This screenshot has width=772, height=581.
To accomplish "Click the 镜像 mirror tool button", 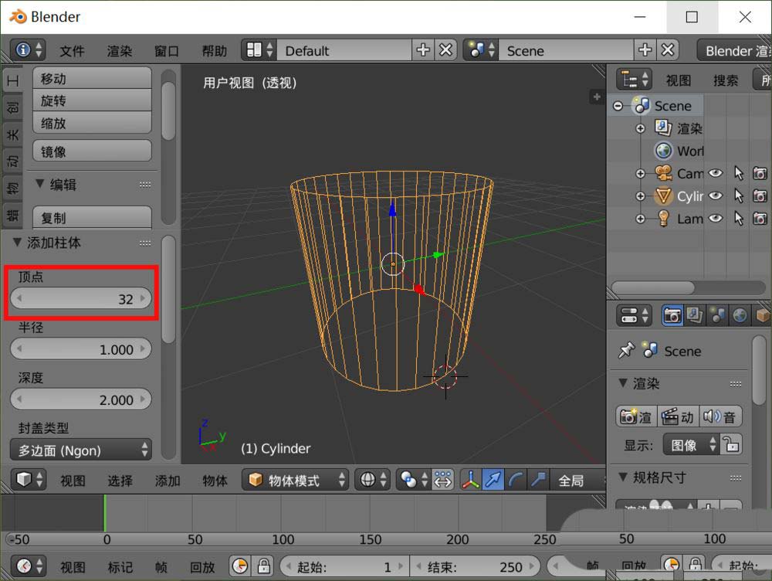I will [x=92, y=150].
